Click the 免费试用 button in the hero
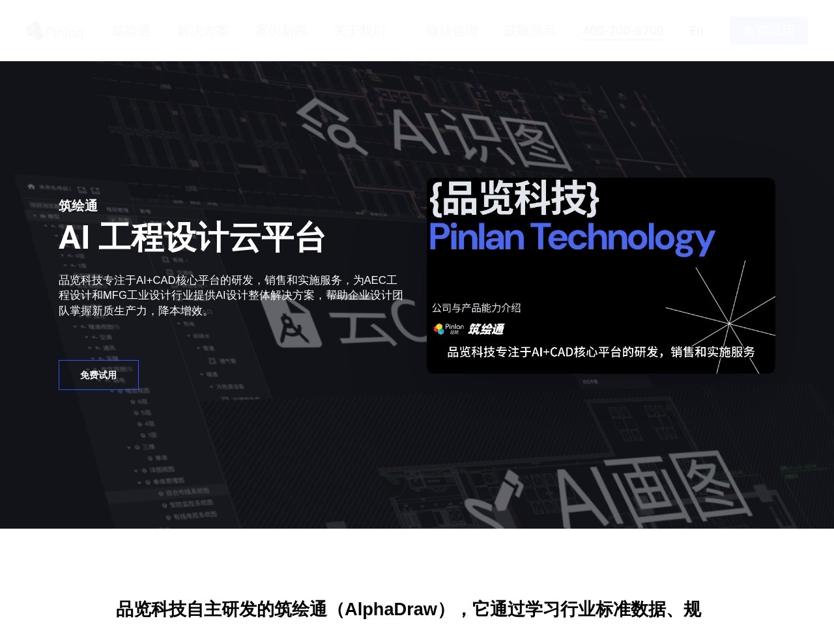Viewport: 834px width, 625px height. click(x=98, y=374)
